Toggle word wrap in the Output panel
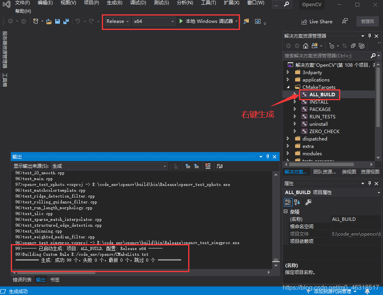This screenshot has height=295, width=383. (x=219, y=166)
